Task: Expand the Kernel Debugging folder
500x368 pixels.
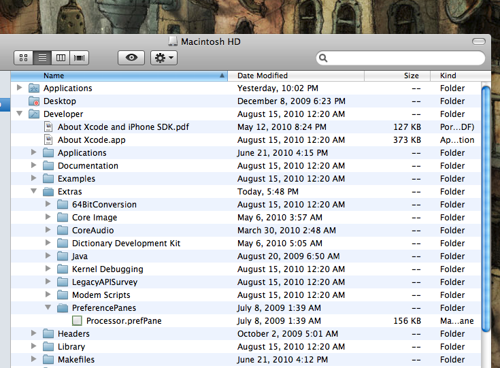Action: pyautogui.click(x=48, y=268)
